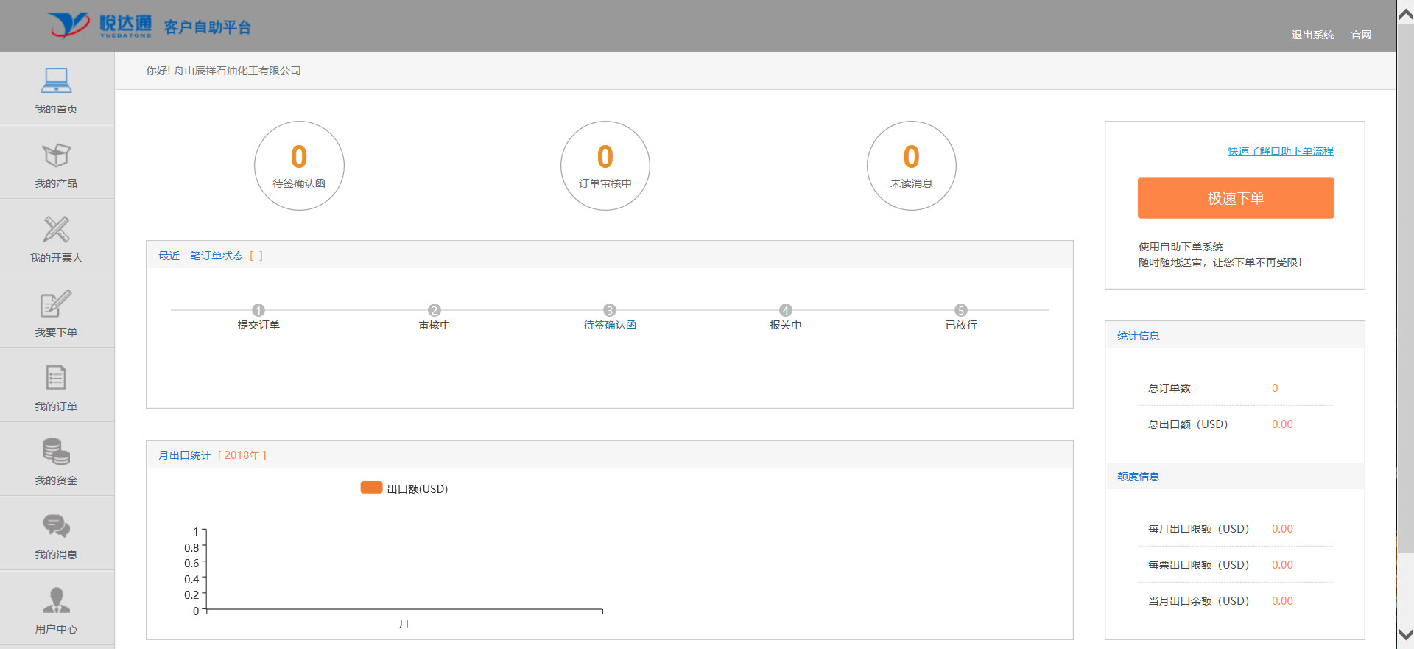Go to 用户中心 person icon

click(56, 600)
